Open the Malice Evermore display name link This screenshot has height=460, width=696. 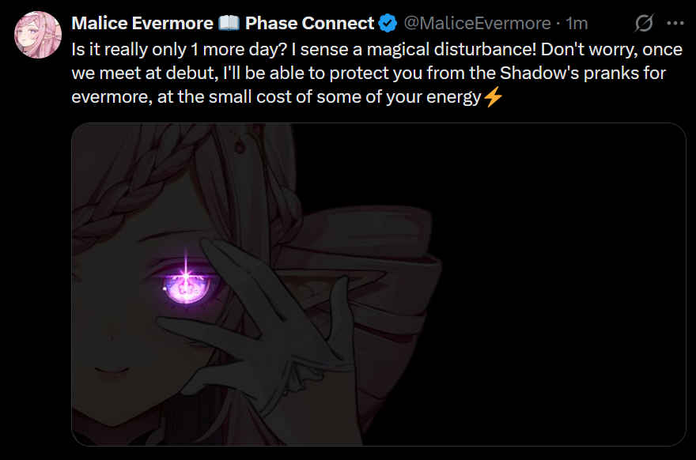[x=142, y=23]
